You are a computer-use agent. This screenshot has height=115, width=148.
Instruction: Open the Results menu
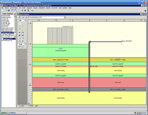pos(48,8)
